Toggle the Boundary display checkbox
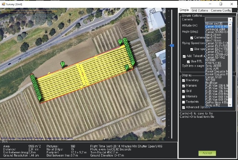The image size is (238, 160). [x=184, y=80]
